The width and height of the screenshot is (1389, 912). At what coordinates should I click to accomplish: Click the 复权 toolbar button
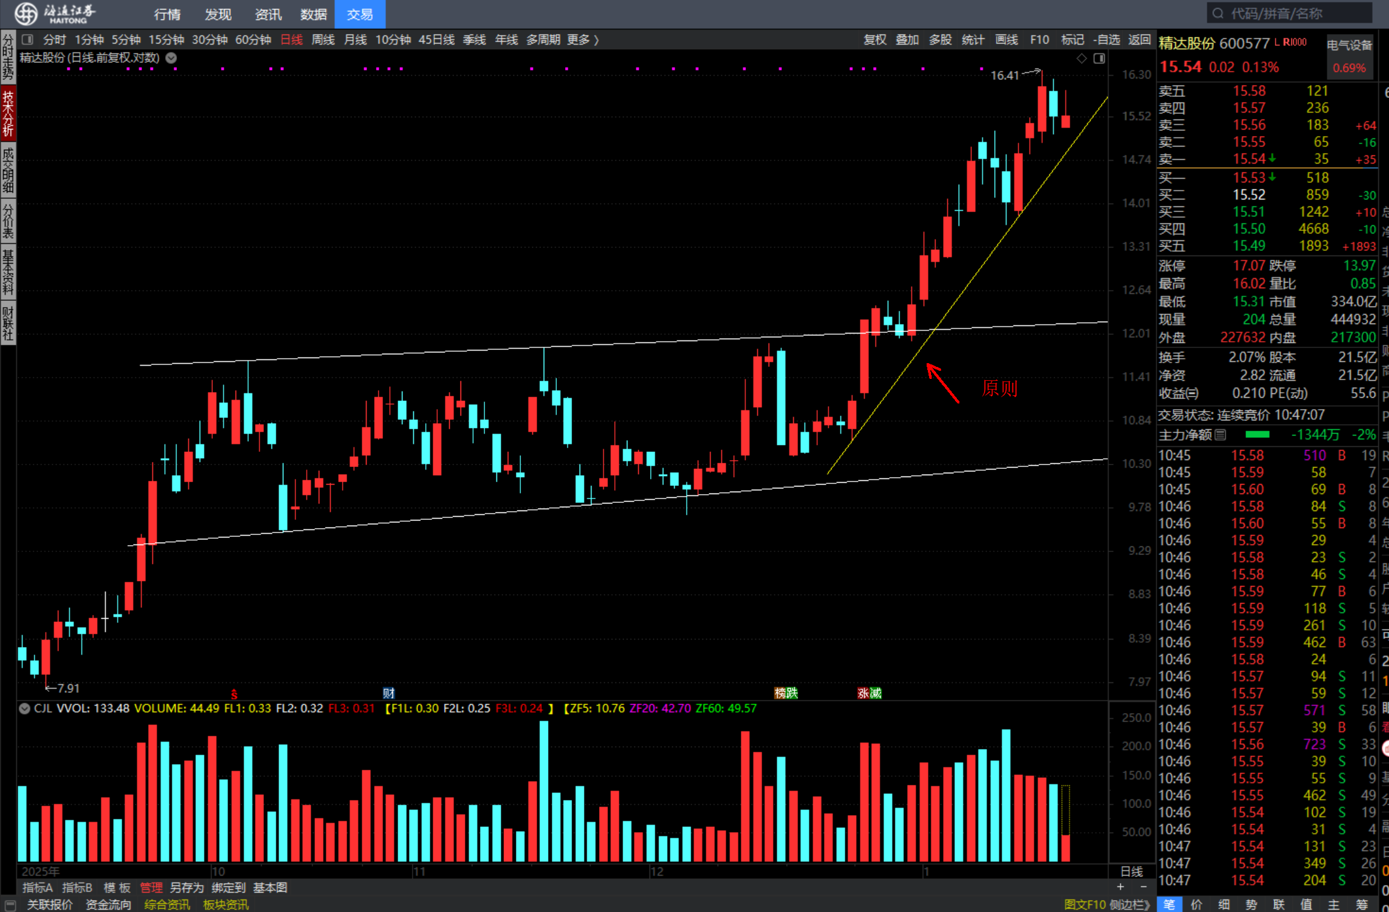click(874, 40)
